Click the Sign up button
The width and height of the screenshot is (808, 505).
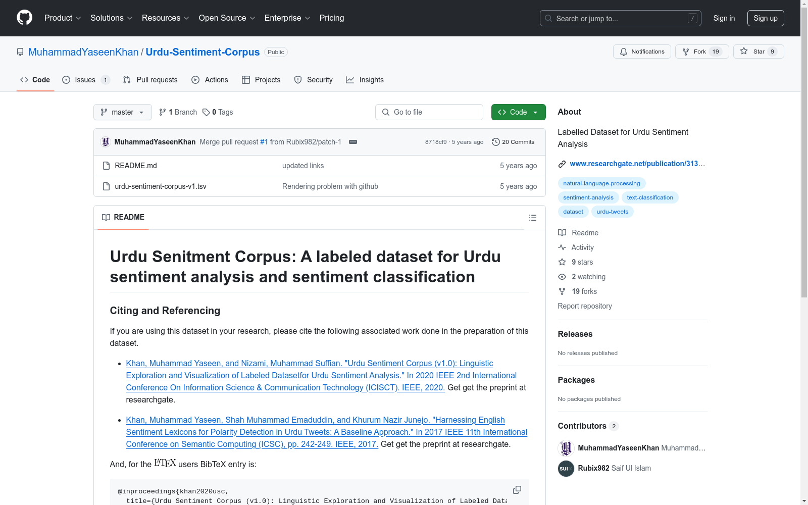click(766, 18)
